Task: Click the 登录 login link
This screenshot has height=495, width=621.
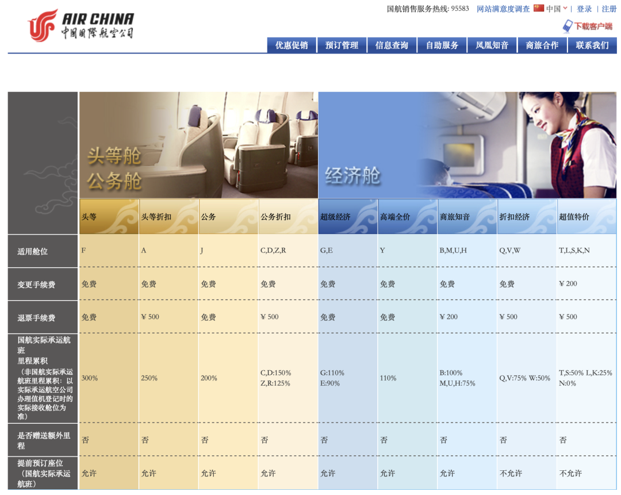Action: pos(584,9)
